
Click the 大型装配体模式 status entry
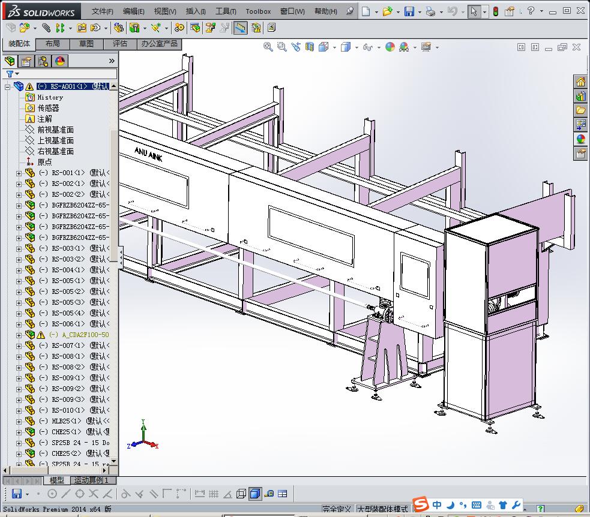[382, 509]
